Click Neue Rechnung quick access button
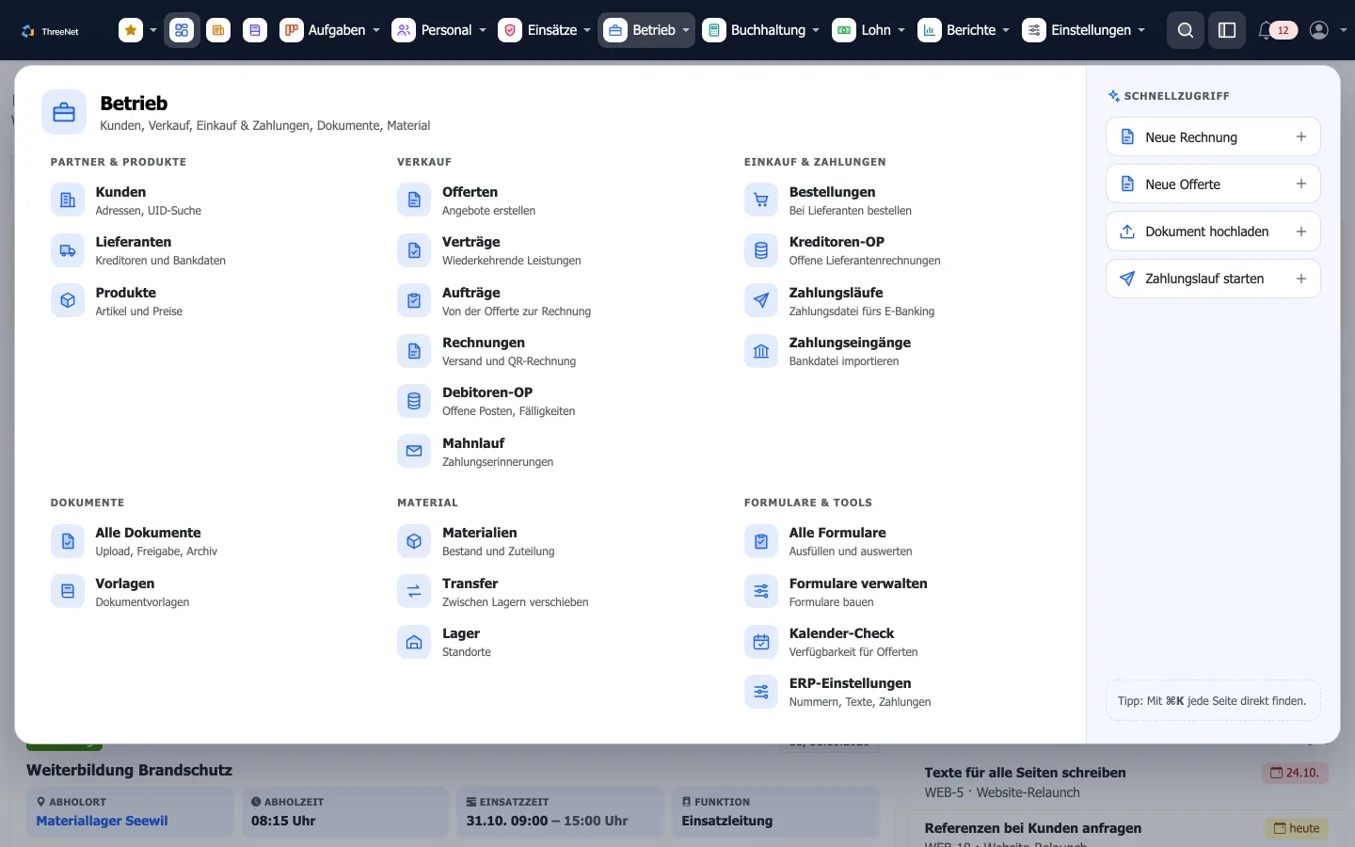1355x847 pixels. click(x=1213, y=136)
